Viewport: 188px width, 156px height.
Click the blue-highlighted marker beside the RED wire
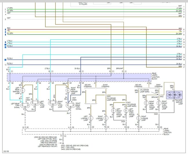pyautogui.click(x=5, y=29)
